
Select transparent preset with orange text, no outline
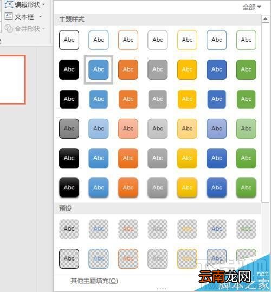click(128, 229)
